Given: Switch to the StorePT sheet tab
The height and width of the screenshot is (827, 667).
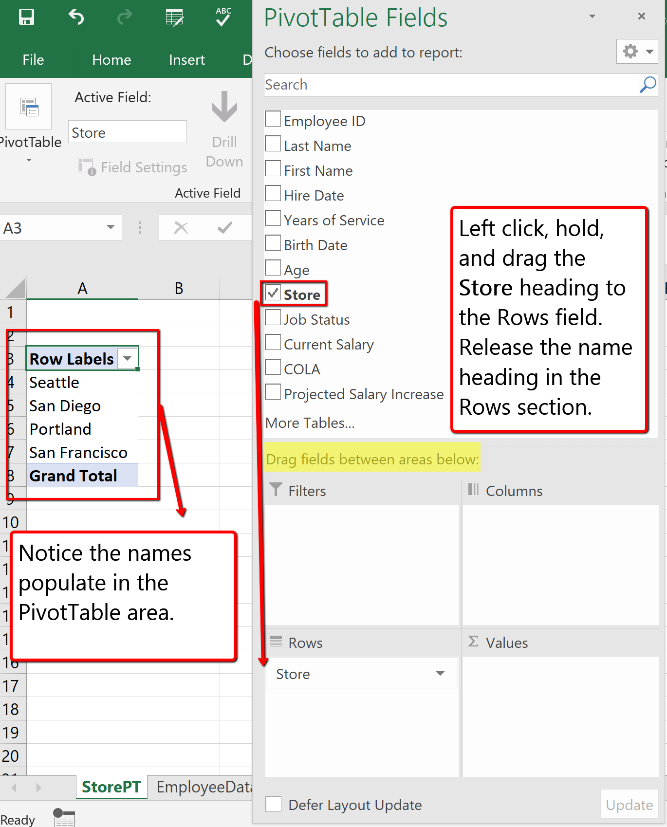Looking at the screenshot, I should click(111, 787).
